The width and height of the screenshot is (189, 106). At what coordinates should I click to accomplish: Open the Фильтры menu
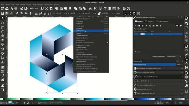coord(40,5)
